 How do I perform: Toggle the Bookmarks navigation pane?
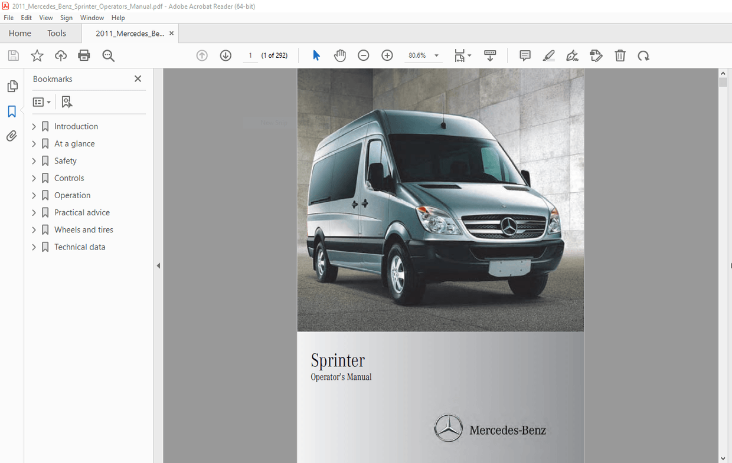pyautogui.click(x=12, y=111)
